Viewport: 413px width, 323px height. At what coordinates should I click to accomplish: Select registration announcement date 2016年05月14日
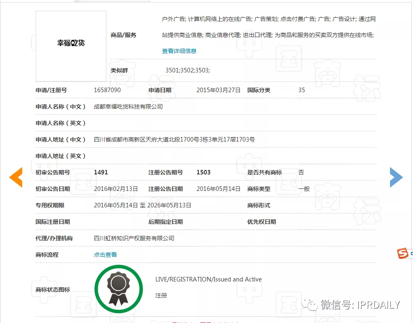tap(218, 189)
